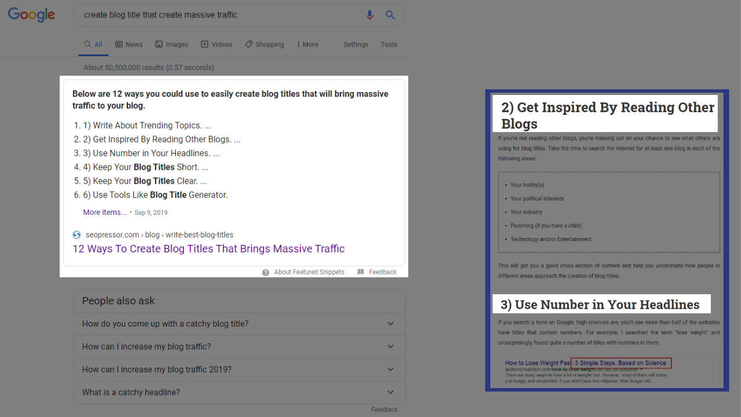Expand 'How do you come up with a catchy blog title?'
The width and height of the screenshot is (741, 417).
point(239,324)
